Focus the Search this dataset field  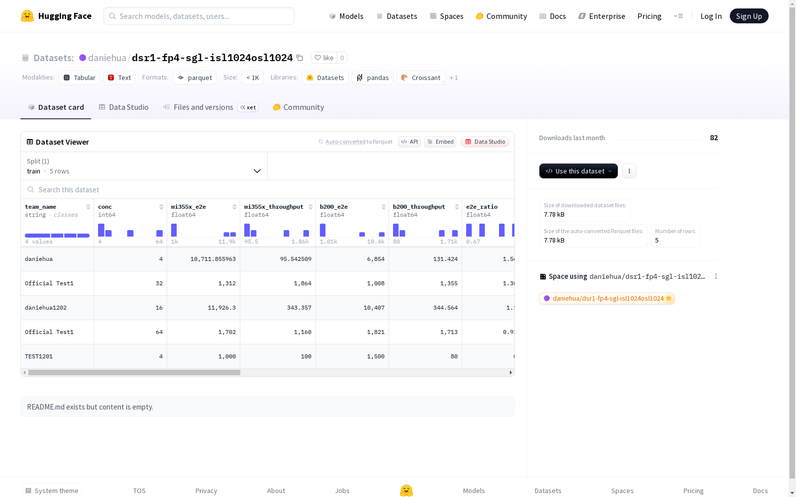(268, 189)
